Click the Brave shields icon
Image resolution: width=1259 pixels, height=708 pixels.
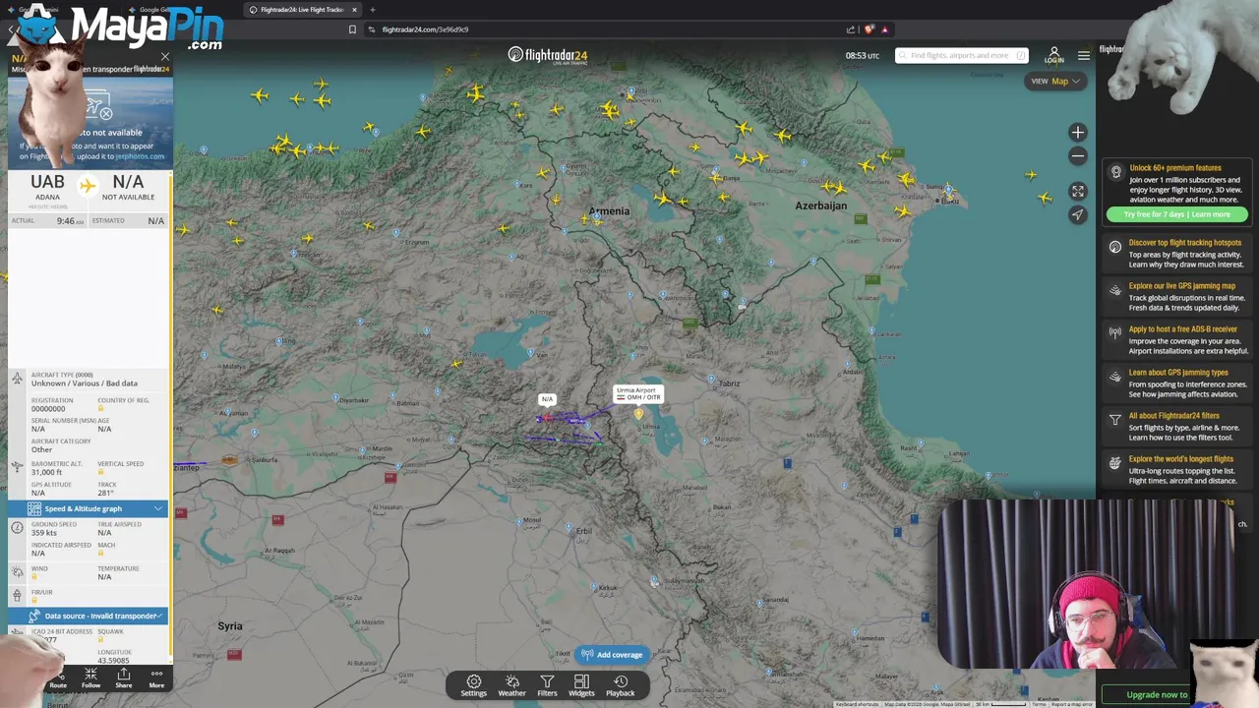(x=869, y=29)
